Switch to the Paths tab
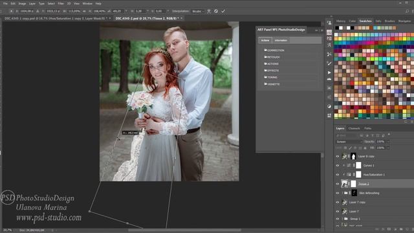 coord(368,128)
